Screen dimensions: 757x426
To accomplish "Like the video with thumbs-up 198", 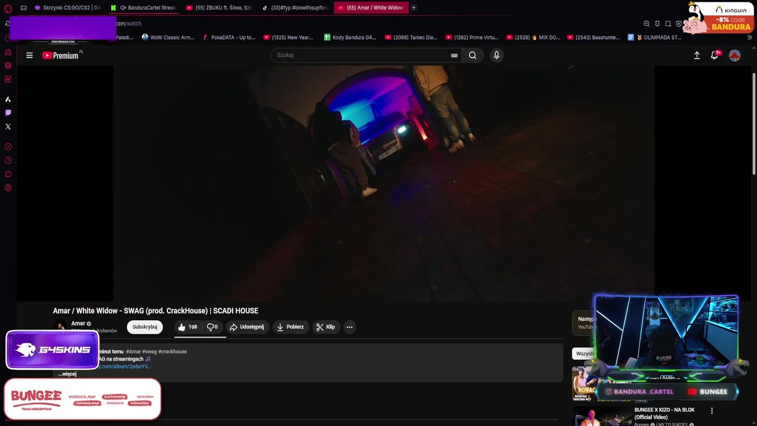I will click(187, 327).
